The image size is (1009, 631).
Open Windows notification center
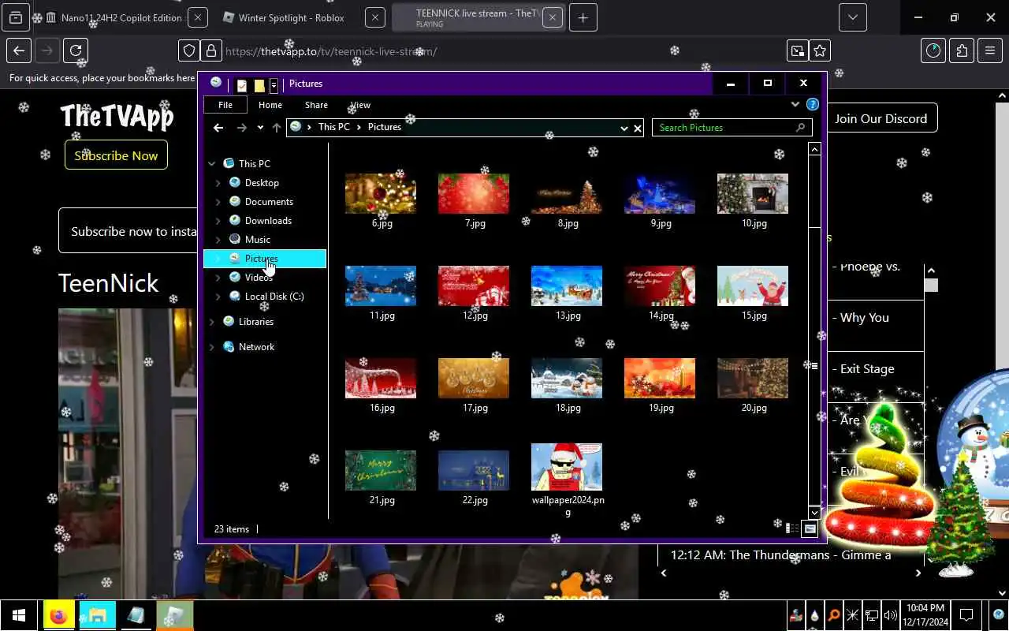point(966,615)
